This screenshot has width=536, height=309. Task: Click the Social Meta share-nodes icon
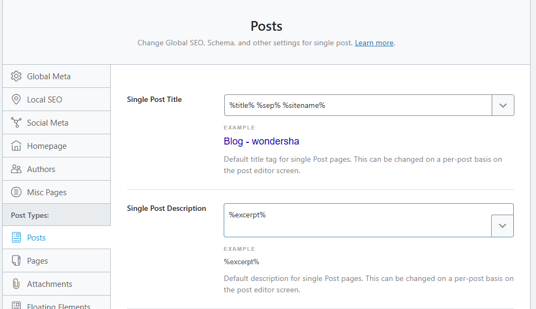point(16,122)
